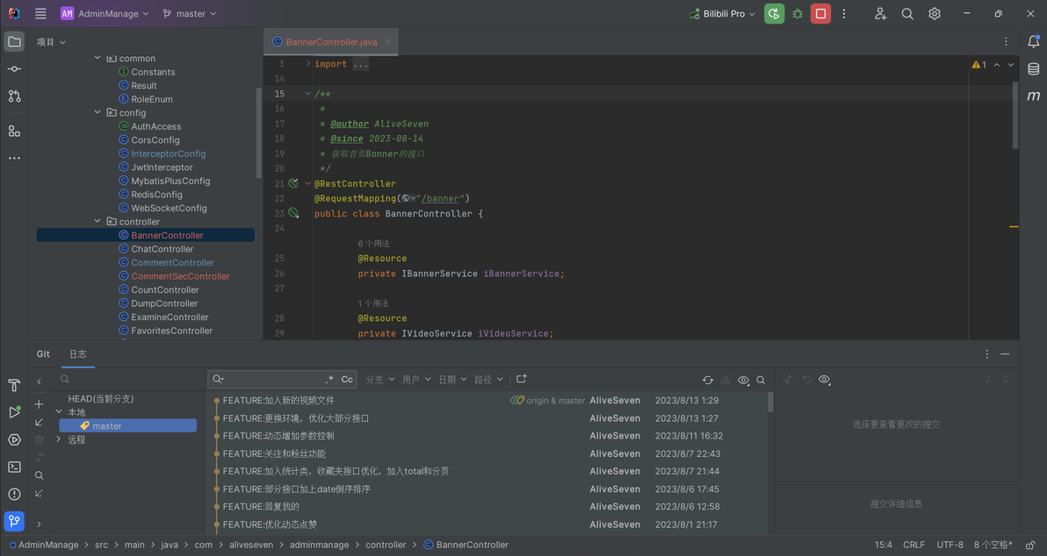Expand the 远程 branches node
Screen dimensions: 1047x556
tap(59, 439)
